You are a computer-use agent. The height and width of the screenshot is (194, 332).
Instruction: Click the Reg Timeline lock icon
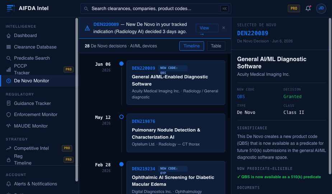9,160
